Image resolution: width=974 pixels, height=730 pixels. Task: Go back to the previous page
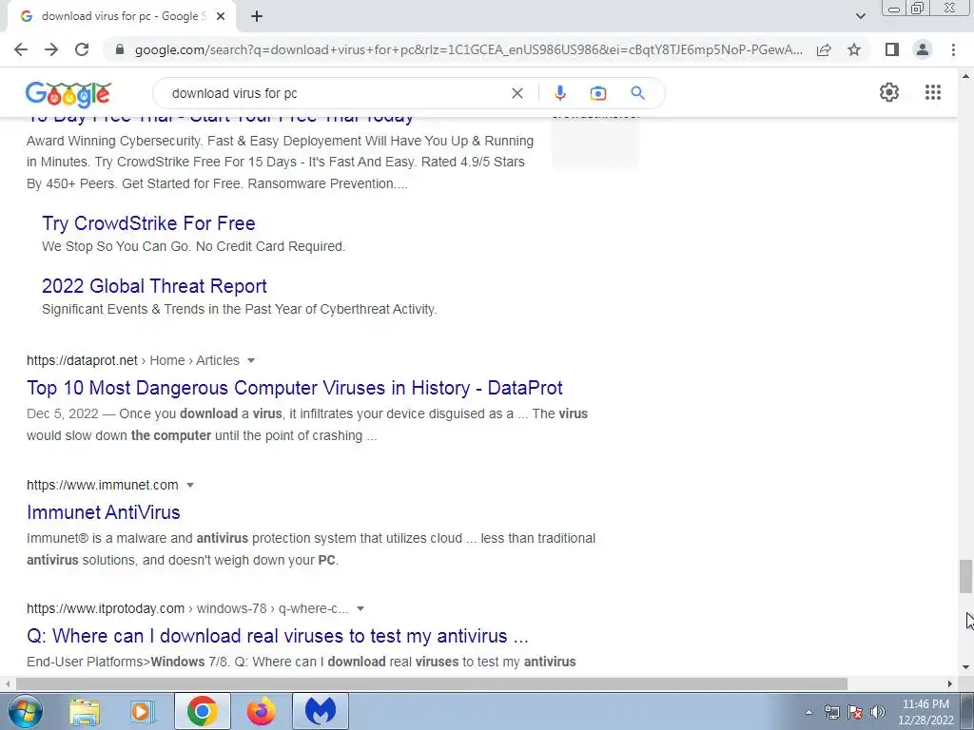pos(21,49)
